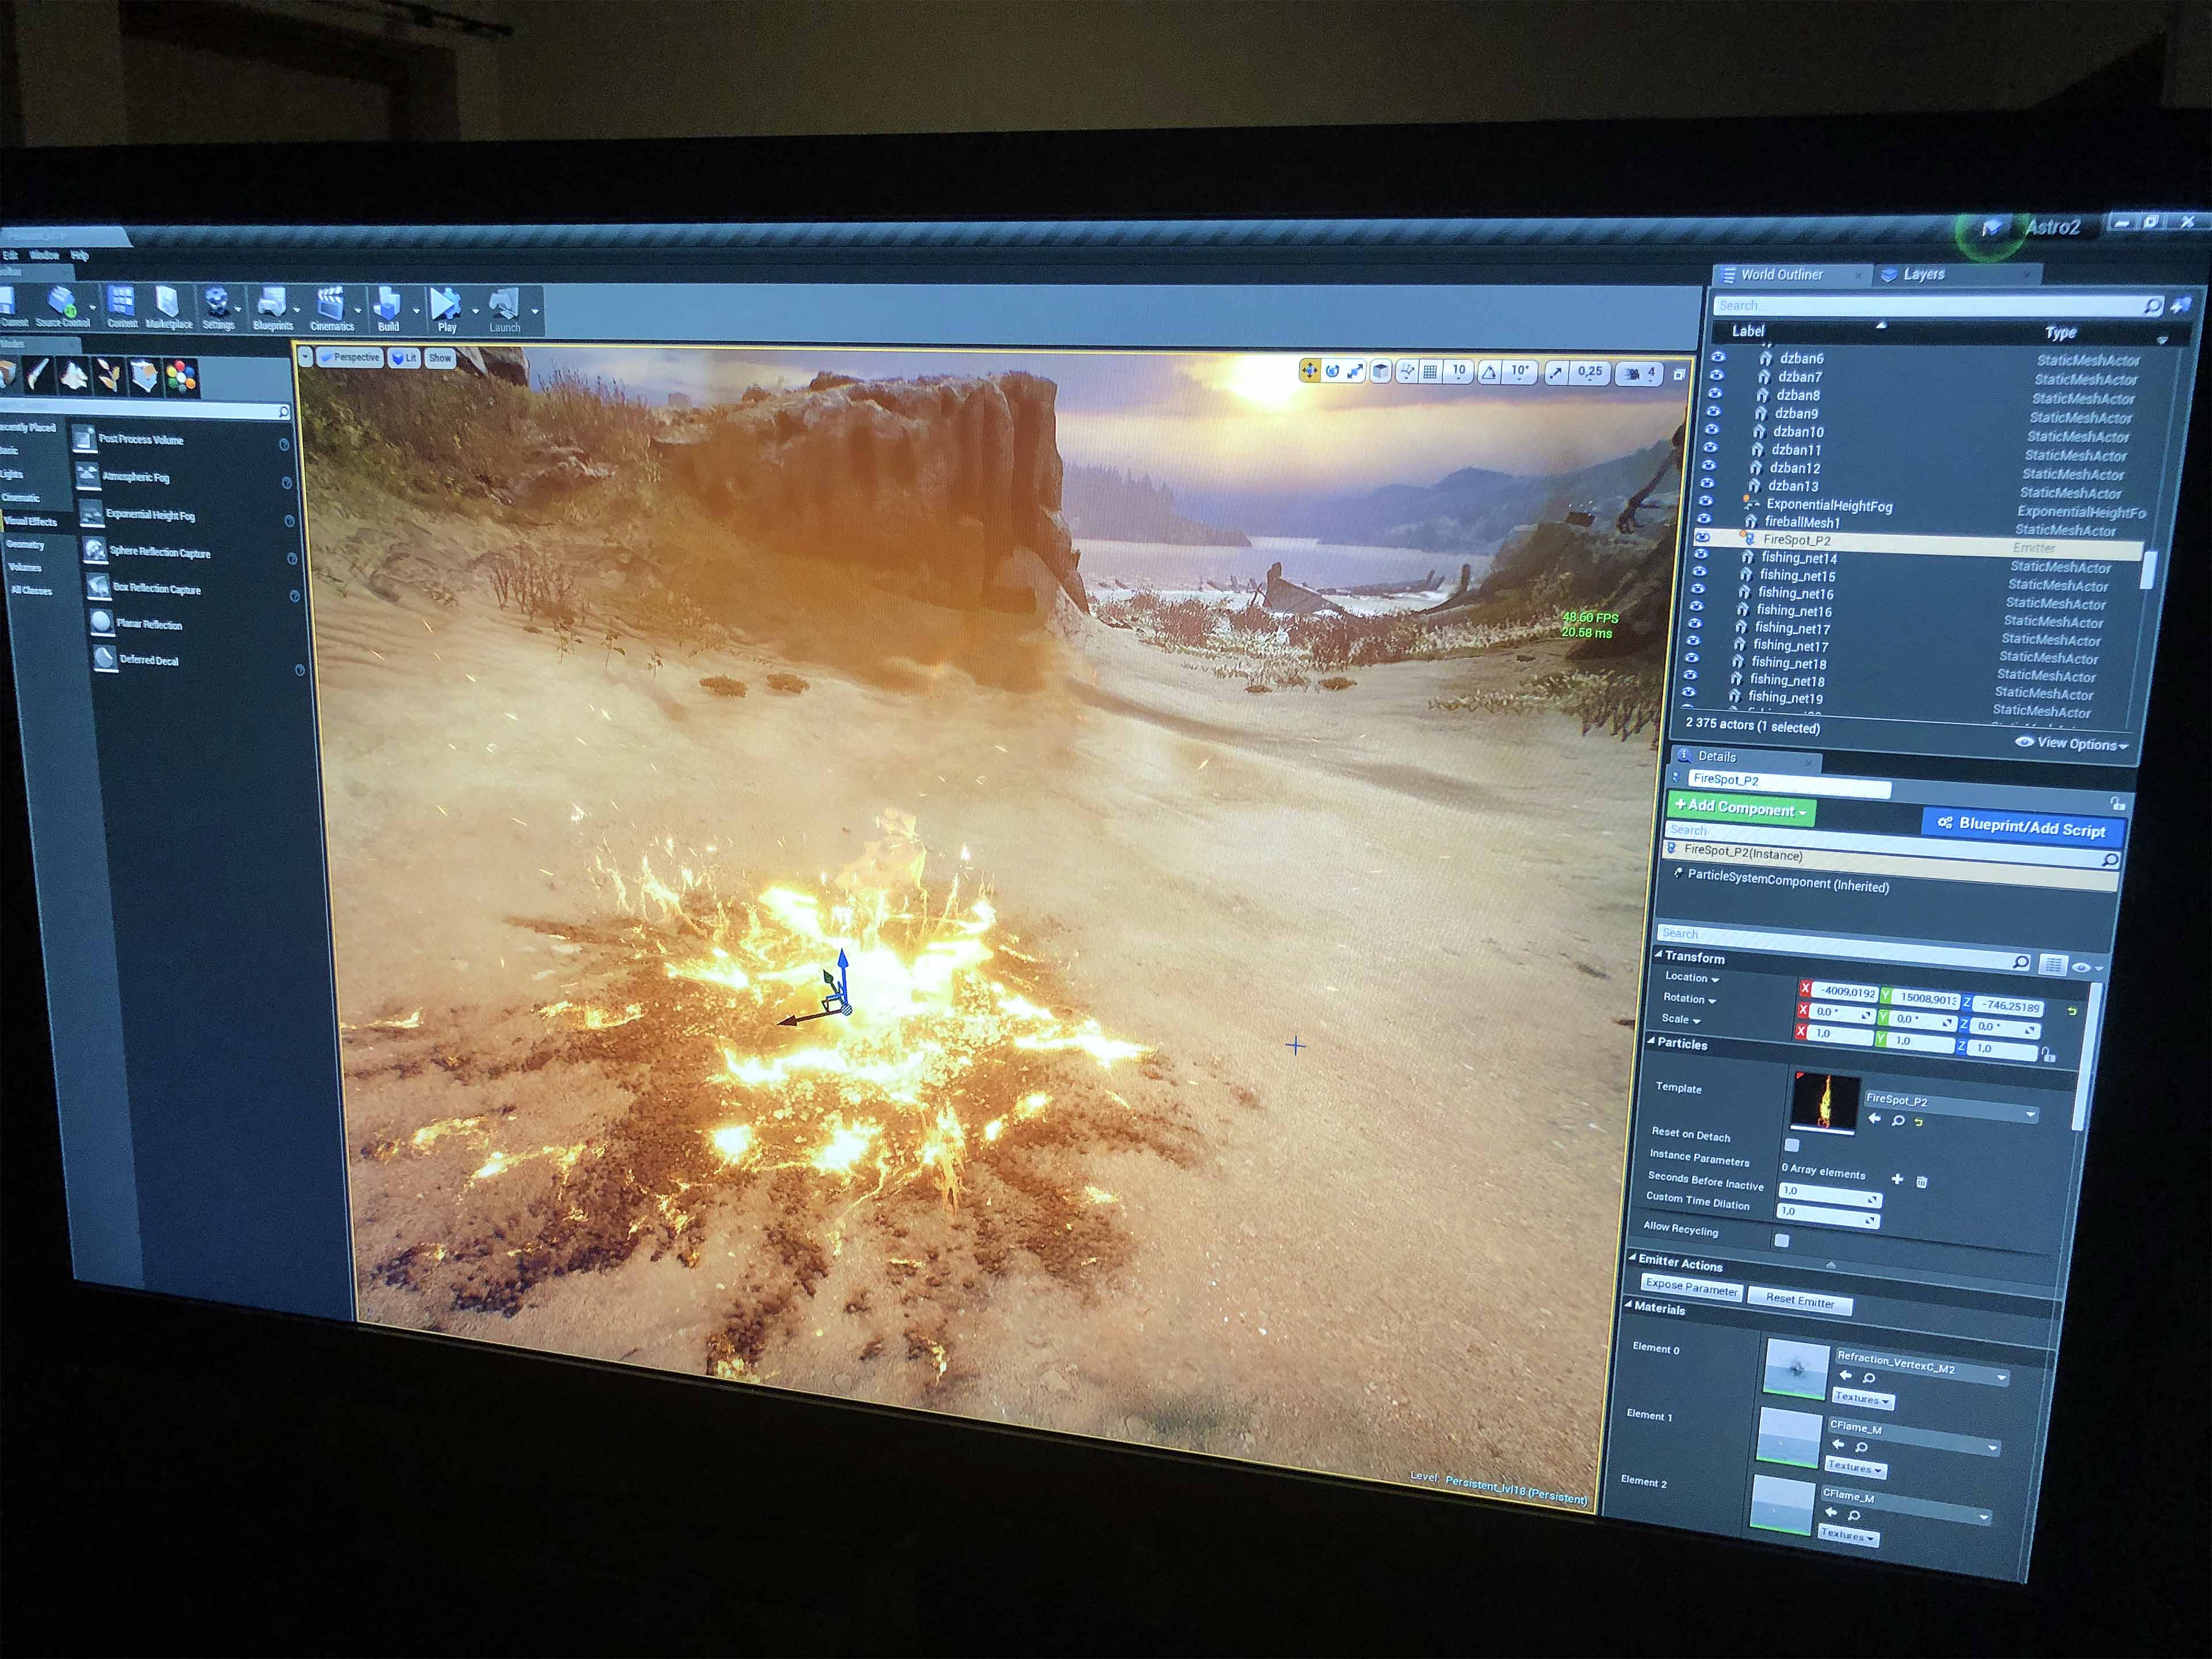Toggle grid snapping in the viewport
This screenshot has width=2212, height=1659.
(1430, 372)
